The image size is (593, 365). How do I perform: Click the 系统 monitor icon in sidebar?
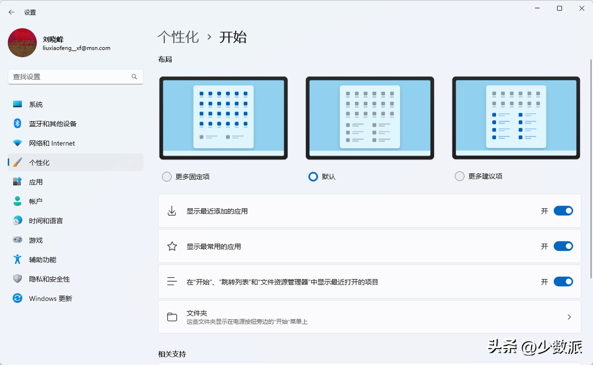pyautogui.click(x=17, y=104)
